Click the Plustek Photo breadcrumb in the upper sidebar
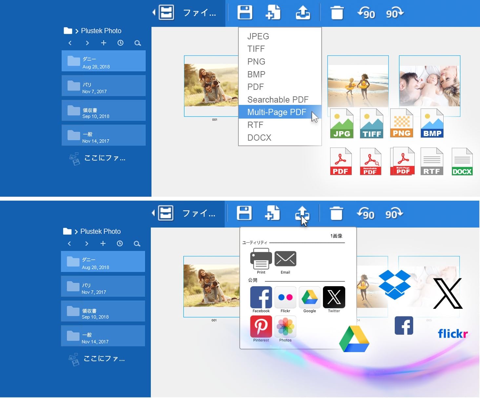Viewport: 480px width, 398px height. click(101, 31)
